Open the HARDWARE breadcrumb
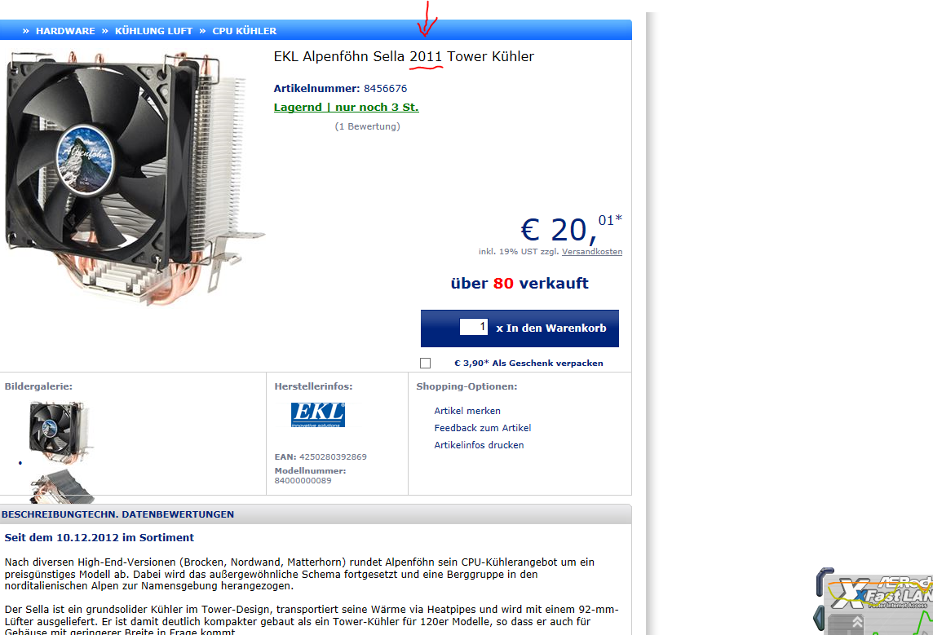Image resolution: width=933 pixels, height=635 pixels. (x=65, y=31)
